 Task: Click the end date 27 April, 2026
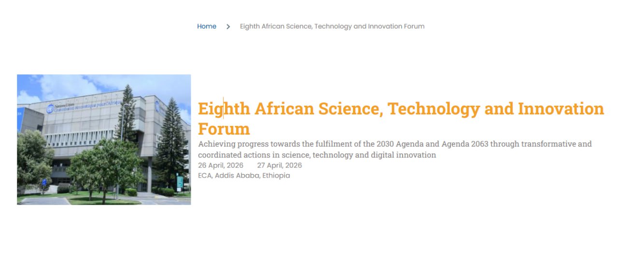point(280,165)
